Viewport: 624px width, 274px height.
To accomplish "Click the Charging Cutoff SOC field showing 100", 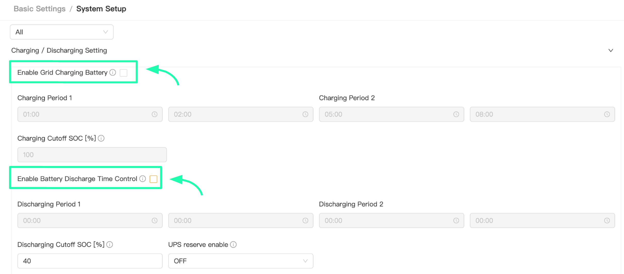I will tap(92, 155).
